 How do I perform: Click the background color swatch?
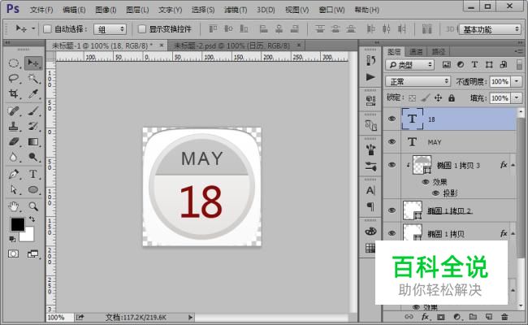click(29, 236)
